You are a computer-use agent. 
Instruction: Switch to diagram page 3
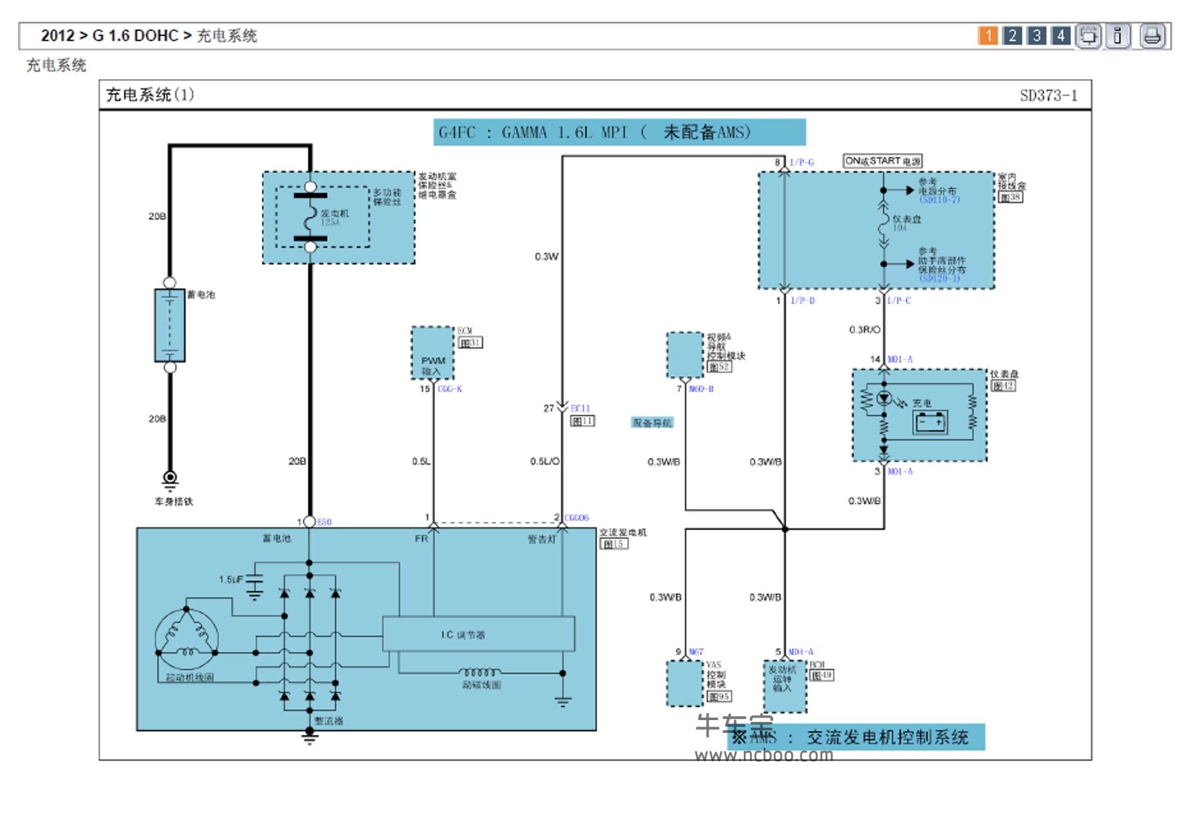(1036, 36)
